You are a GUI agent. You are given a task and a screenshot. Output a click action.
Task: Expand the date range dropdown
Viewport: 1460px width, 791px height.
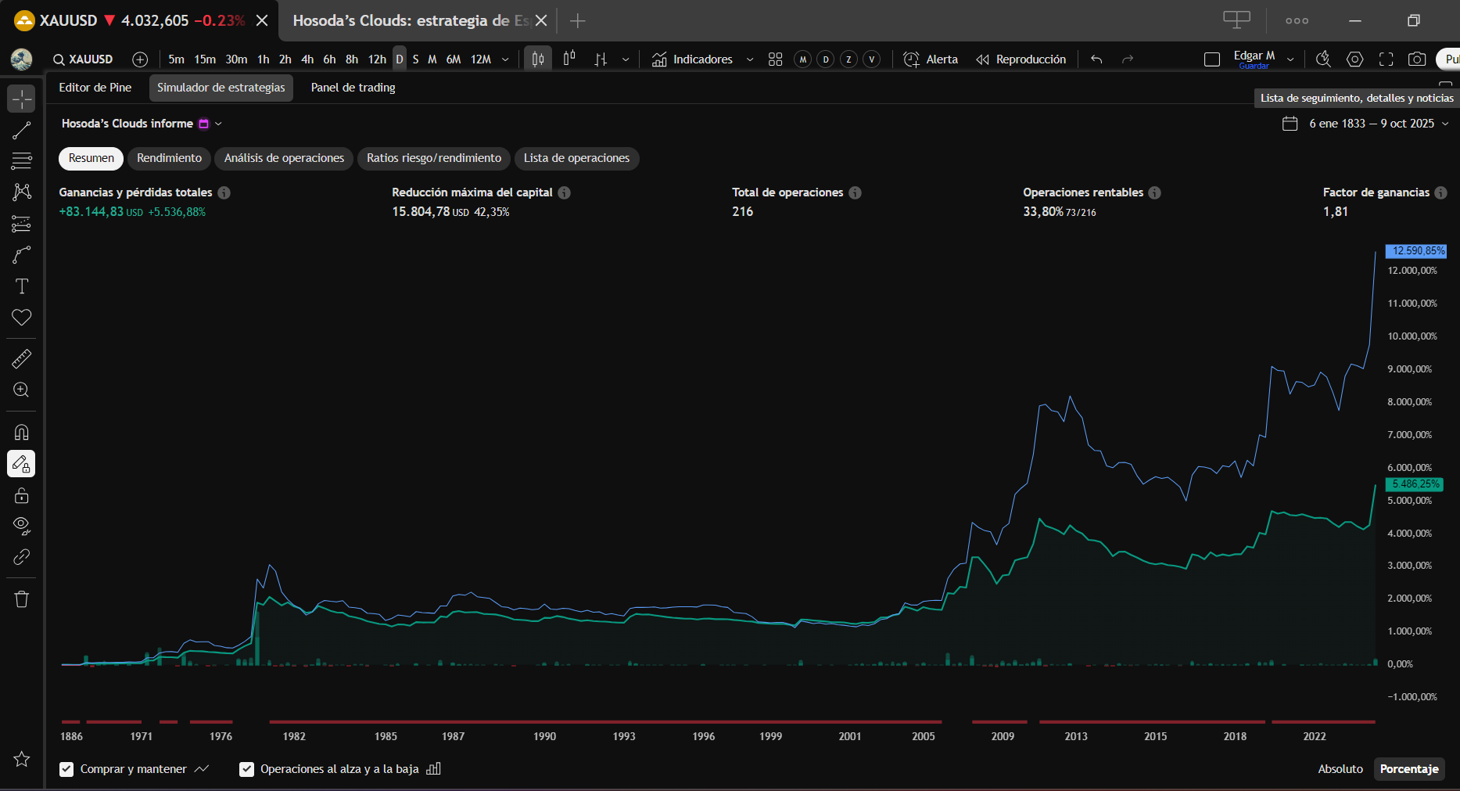click(x=1445, y=124)
